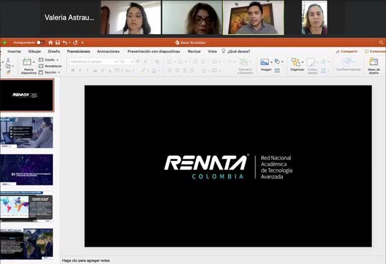Open the Copy dropdown arrow
Viewport: 386px width, 264px height.
pyautogui.click(x=13, y=66)
